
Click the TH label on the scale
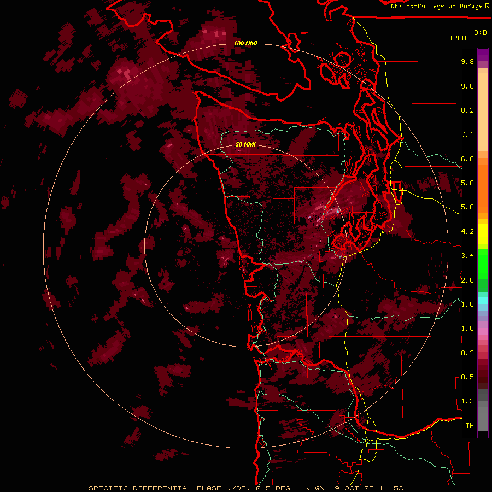[x=470, y=426]
